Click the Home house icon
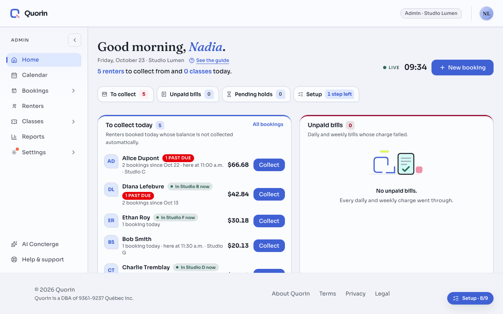This screenshot has height=314, width=503. click(x=14, y=60)
